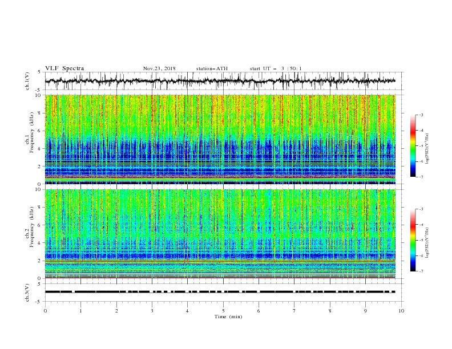This screenshot has height=349, width=452.
Task: Click time axis tick label '7'
Action: tap(294, 311)
